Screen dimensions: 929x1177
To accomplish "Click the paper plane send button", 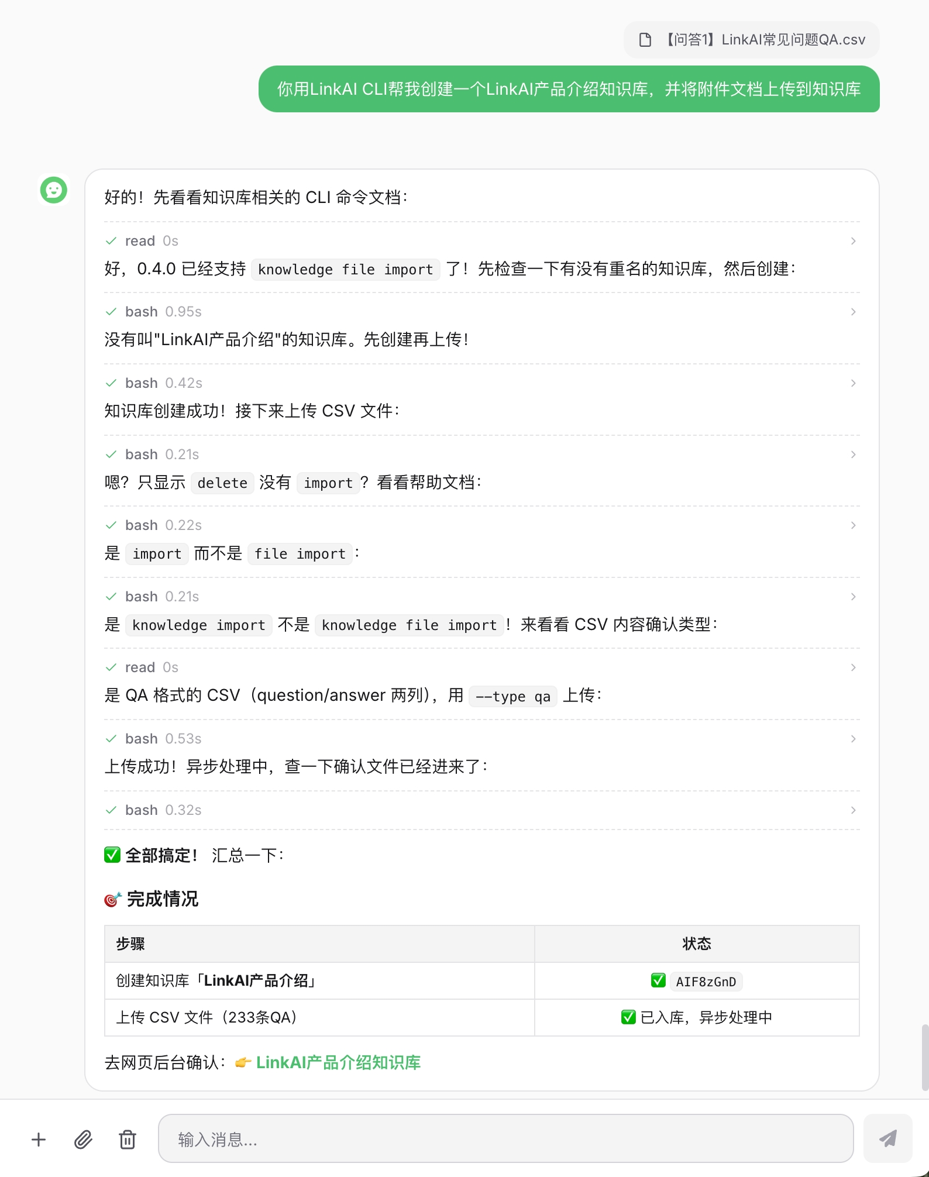I will pyautogui.click(x=888, y=1138).
